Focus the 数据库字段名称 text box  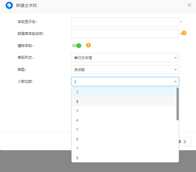coord(125,34)
